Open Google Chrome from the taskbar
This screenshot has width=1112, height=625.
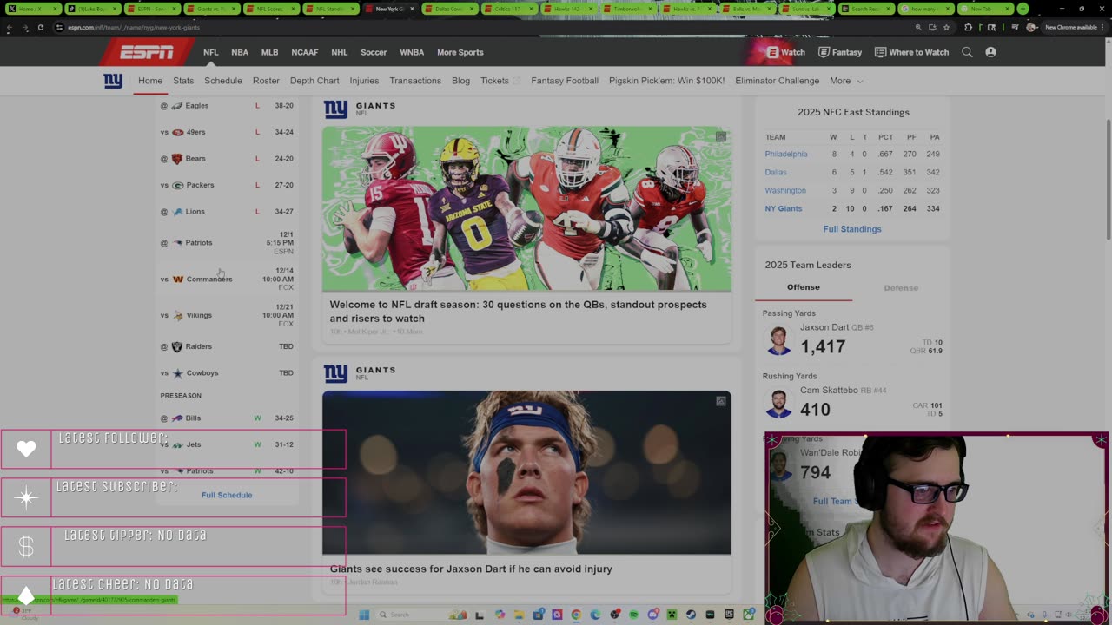(575, 615)
